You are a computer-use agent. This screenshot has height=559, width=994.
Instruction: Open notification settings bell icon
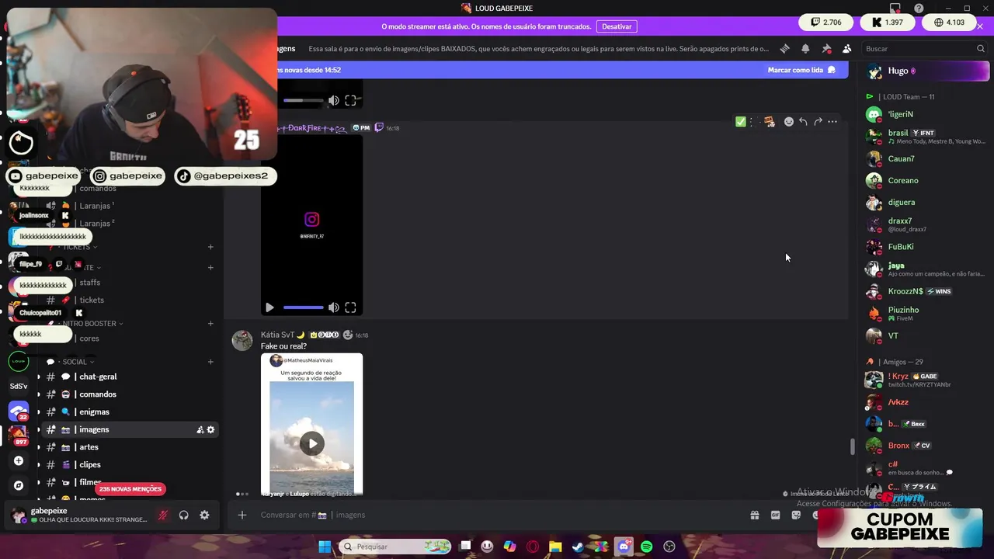[805, 48]
